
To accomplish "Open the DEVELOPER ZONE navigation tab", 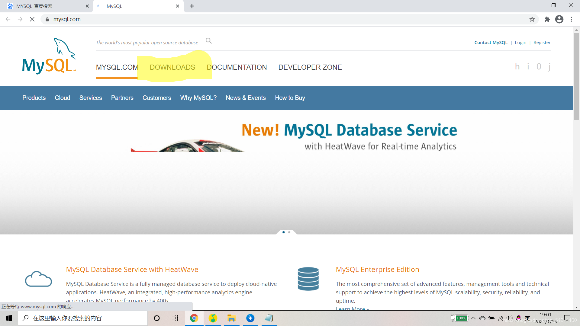I will tap(310, 67).
